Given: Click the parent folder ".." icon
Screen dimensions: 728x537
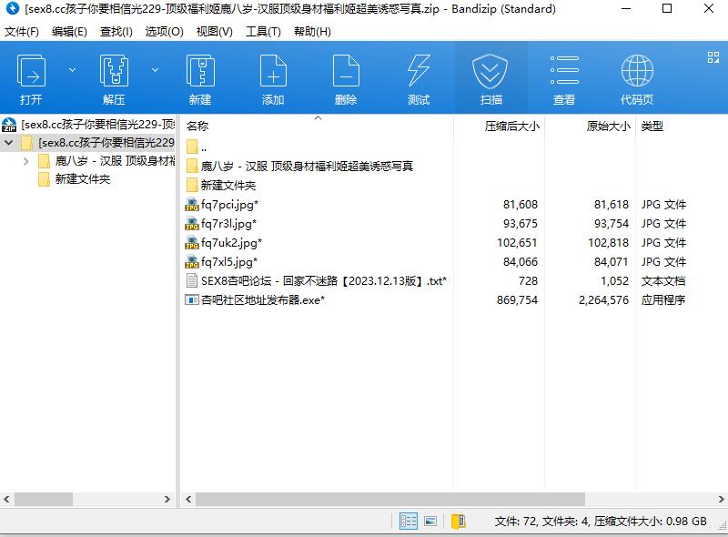Looking at the screenshot, I should pyautogui.click(x=192, y=147).
